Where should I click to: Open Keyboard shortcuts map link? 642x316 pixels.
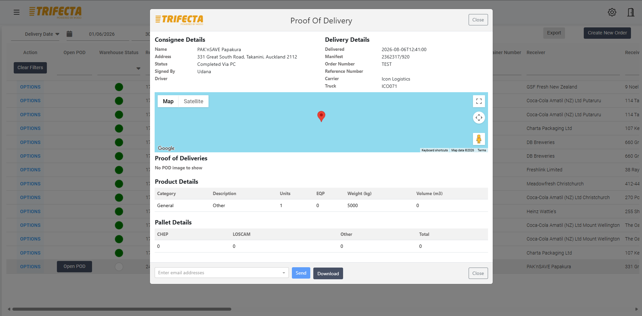pos(434,150)
